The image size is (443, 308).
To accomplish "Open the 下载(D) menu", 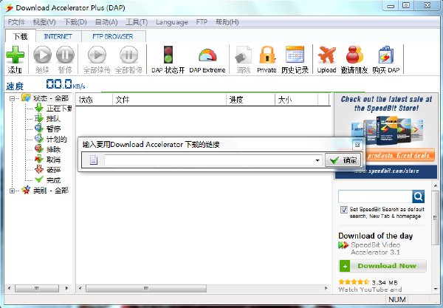I will click(75, 22).
